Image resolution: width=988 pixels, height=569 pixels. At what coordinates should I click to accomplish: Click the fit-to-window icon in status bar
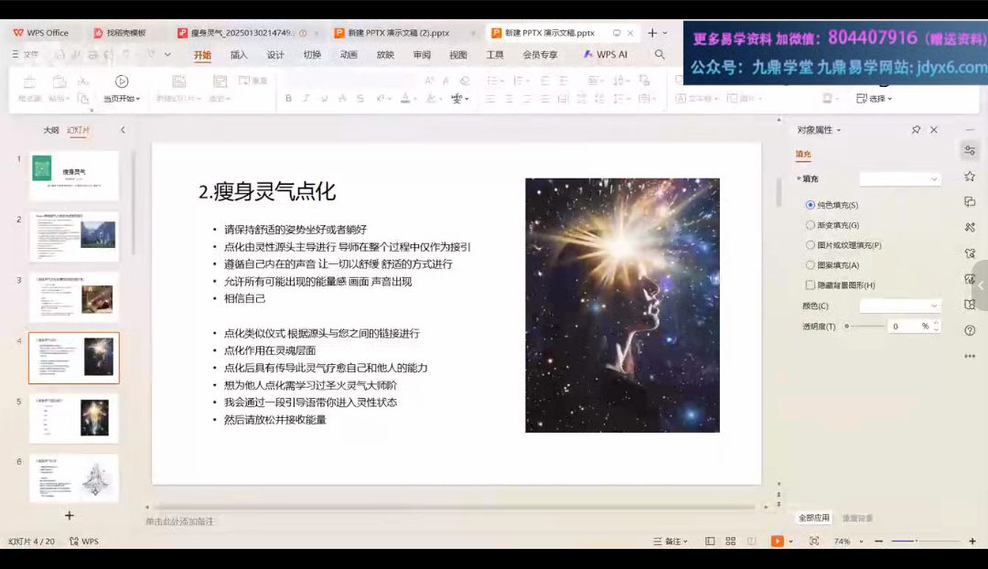[814, 542]
